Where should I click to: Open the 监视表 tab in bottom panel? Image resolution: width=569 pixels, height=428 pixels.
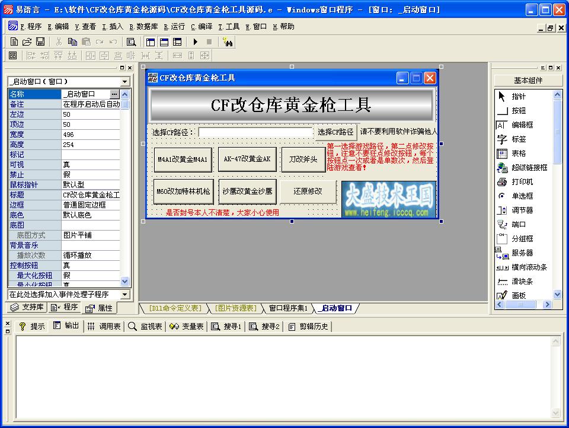coord(145,327)
